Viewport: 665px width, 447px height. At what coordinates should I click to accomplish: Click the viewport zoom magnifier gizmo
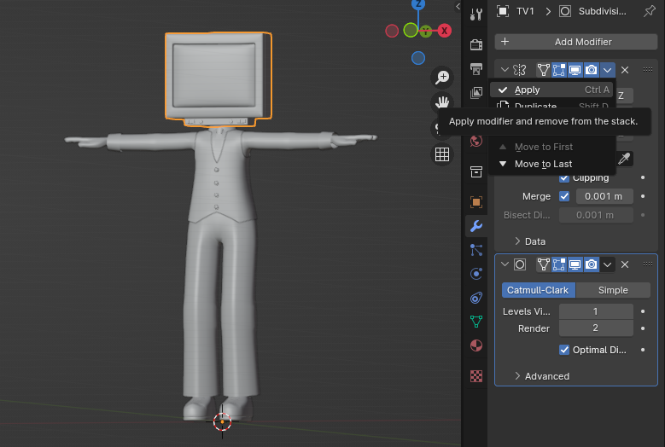(442, 77)
